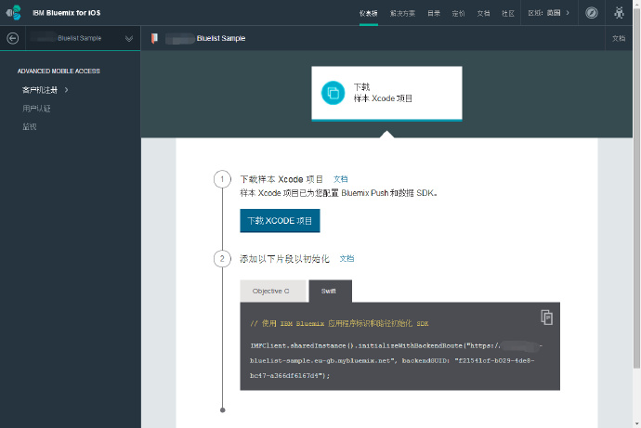Open the 文档 item in top navigation
The height and width of the screenshot is (428, 641).
483,14
